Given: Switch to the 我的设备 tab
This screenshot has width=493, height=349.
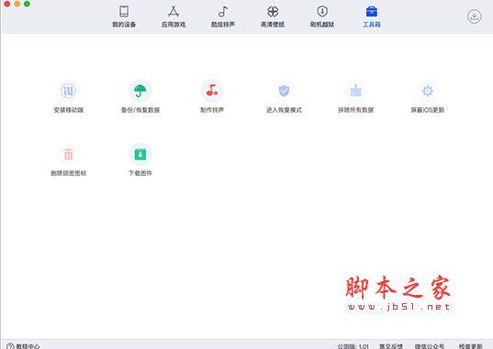Looking at the screenshot, I should tap(124, 16).
